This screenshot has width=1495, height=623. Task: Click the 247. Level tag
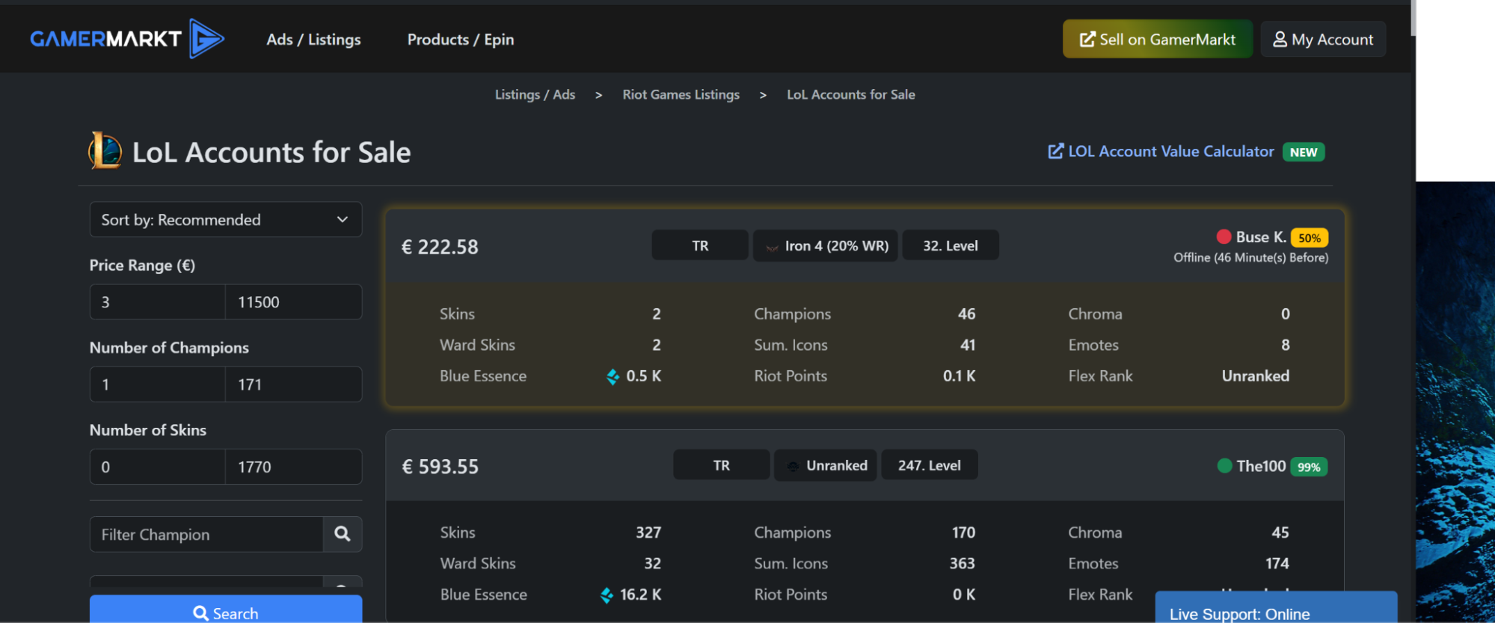930,465
